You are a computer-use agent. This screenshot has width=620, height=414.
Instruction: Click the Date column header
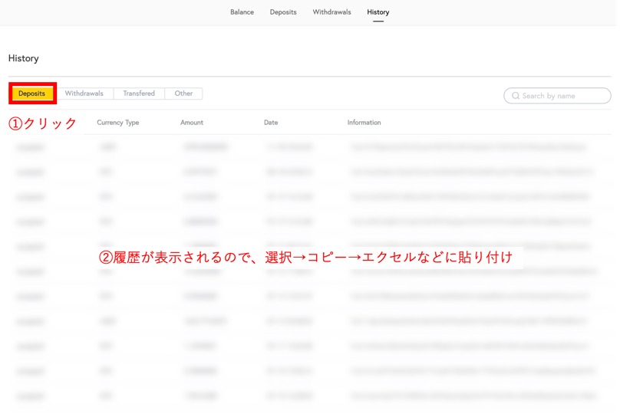pos(271,123)
